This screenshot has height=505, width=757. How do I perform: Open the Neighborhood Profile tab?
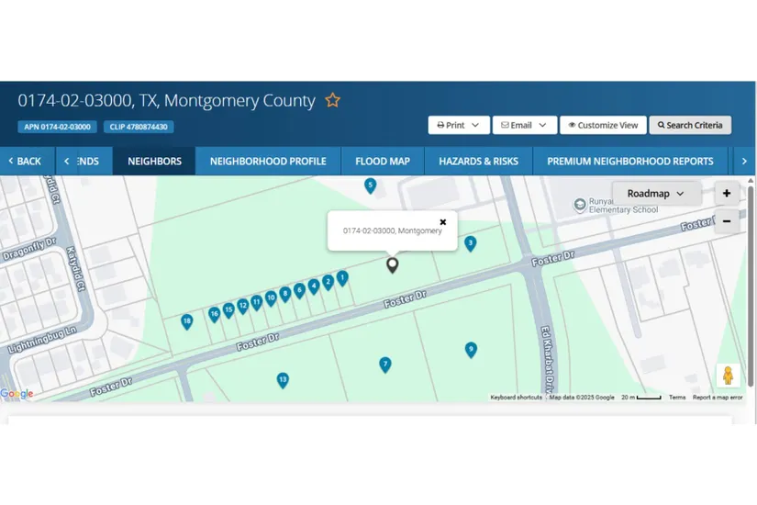click(x=268, y=161)
